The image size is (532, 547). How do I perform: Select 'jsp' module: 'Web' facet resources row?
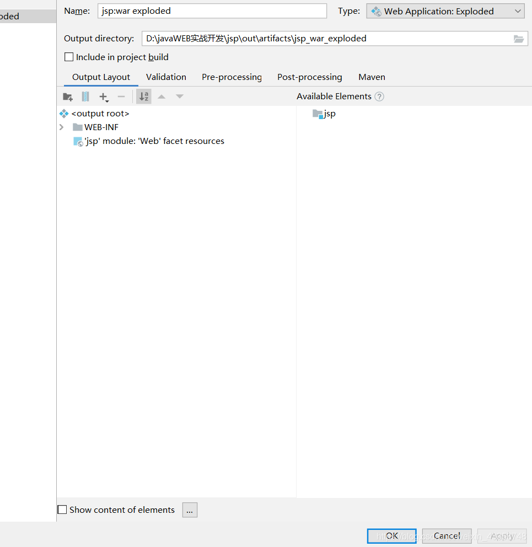point(149,141)
